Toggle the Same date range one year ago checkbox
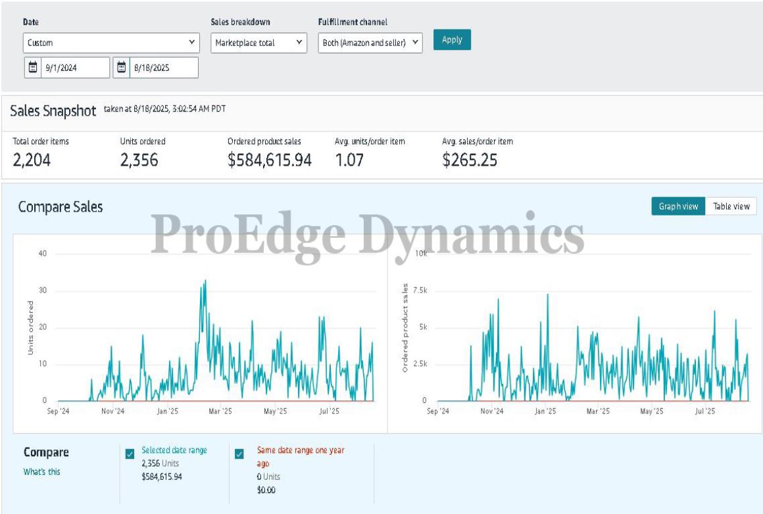Image resolution: width=763 pixels, height=514 pixels. coord(239,454)
